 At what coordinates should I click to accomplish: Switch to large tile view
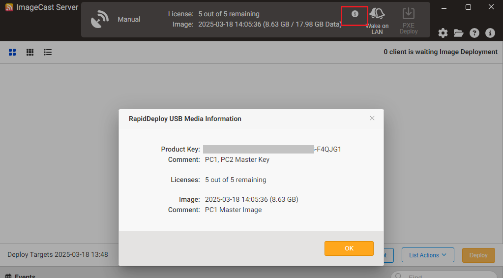tap(12, 52)
